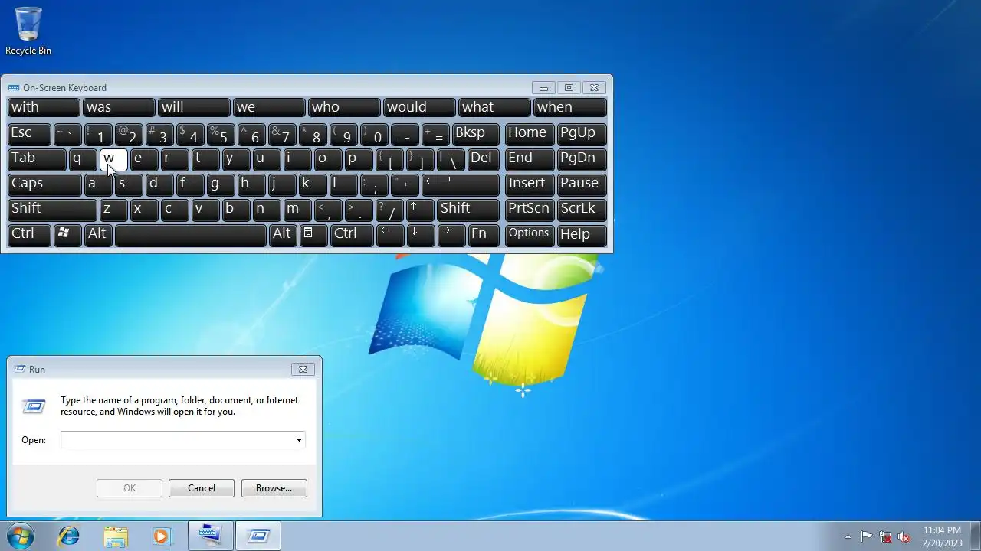Click Cancel in the Run dialog
The width and height of the screenshot is (981, 551).
point(202,488)
